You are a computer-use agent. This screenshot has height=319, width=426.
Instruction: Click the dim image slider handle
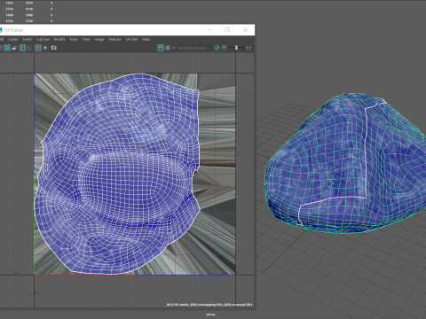(x=236, y=48)
